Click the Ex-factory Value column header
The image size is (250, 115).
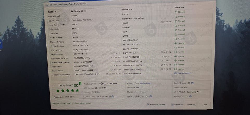(x=78, y=11)
